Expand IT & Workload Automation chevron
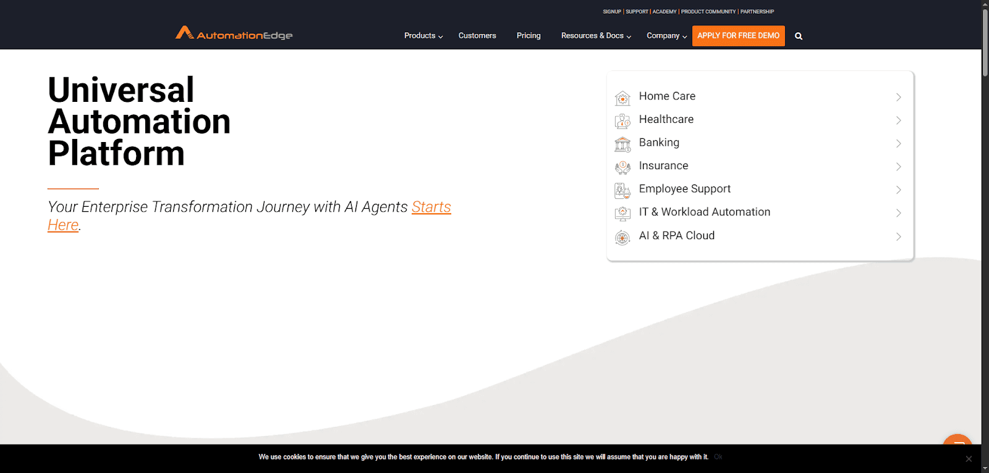Image resolution: width=989 pixels, height=473 pixels. coord(898,213)
